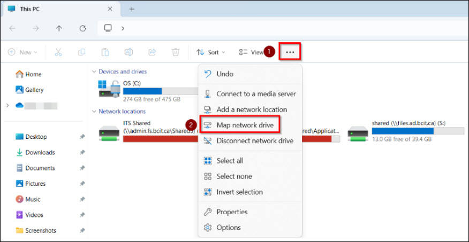Open Options from the menu
Image resolution: width=469 pixels, height=242 pixels.
coord(249,228)
